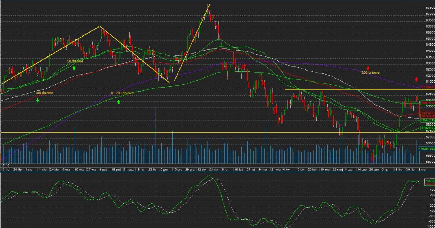Select the "50 dniowe" text annotation
Image resolution: width=435 pixels, height=228 pixels.
(75, 61)
